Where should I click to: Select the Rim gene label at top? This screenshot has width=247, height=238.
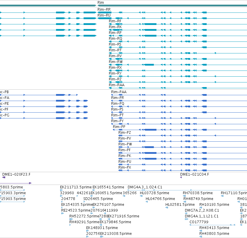pos(101,3)
